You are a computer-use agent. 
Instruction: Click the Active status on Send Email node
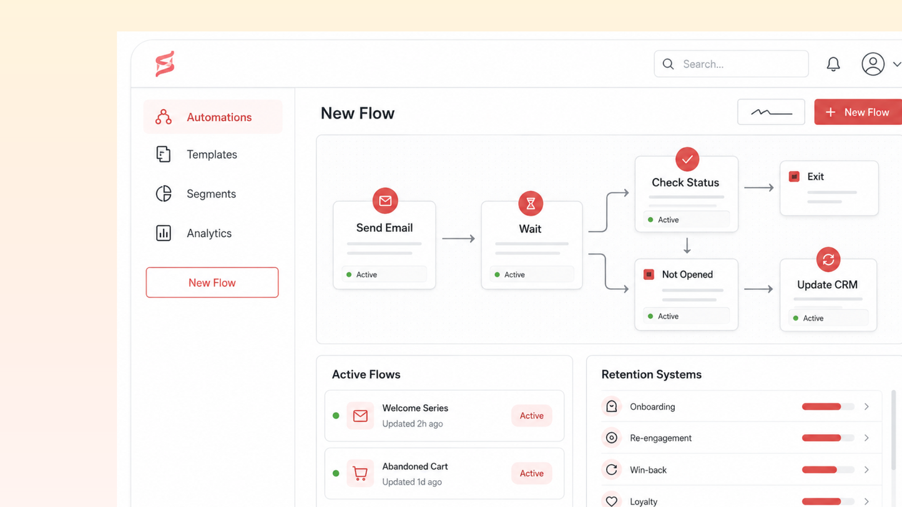(385, 274)
